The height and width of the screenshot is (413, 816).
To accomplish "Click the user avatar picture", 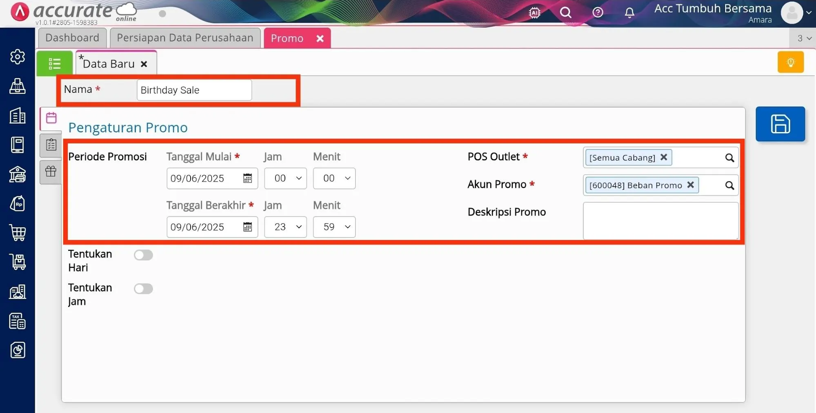I will coord(792,13).
